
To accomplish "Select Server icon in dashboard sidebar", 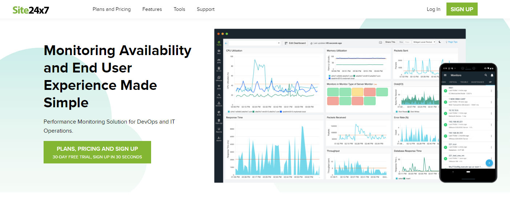I will click(219, 69).
